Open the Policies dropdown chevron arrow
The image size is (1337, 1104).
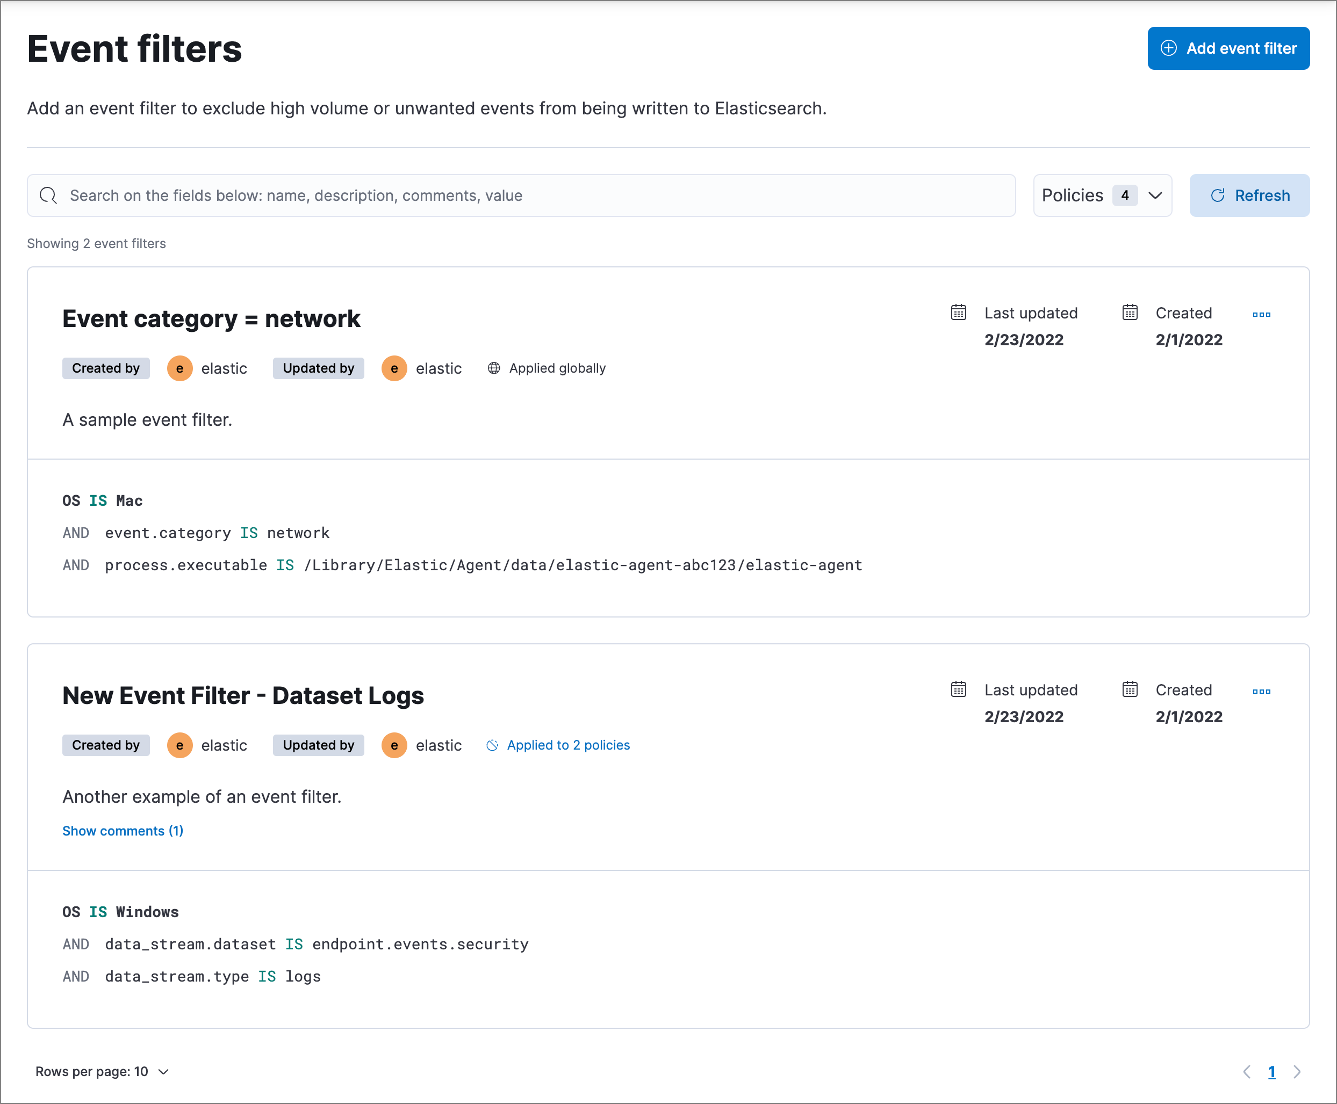pyautogui.click(x=1156, y=195)
